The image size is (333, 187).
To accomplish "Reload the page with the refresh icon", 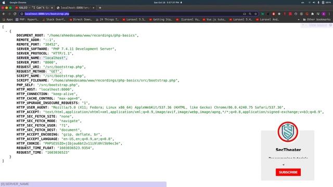I will (15, 14).
